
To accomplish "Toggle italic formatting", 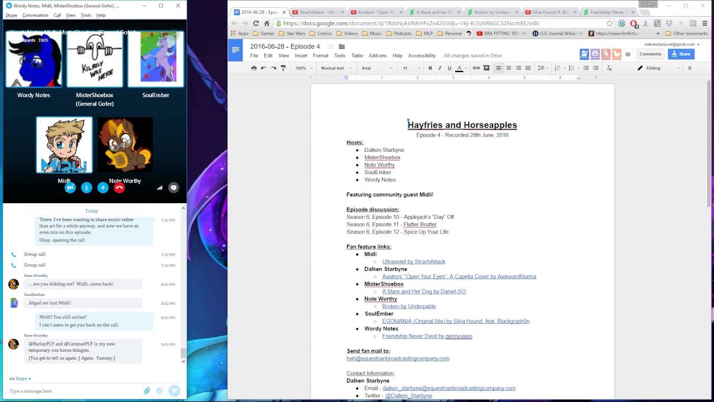I will [440, 68].
